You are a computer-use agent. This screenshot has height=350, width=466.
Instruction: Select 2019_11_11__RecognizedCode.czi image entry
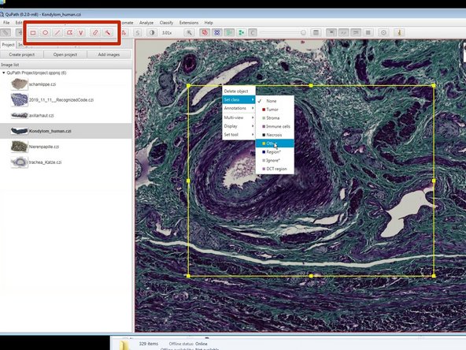click(x=61, y=100)
